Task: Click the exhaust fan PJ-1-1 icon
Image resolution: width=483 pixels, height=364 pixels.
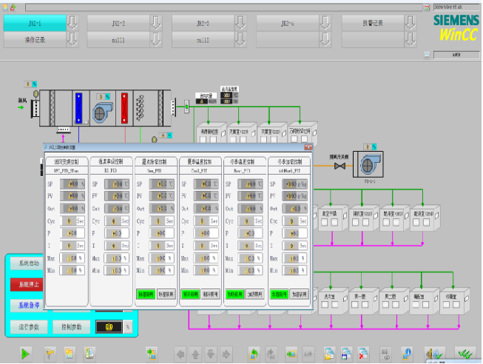Action: click(368, 162)
